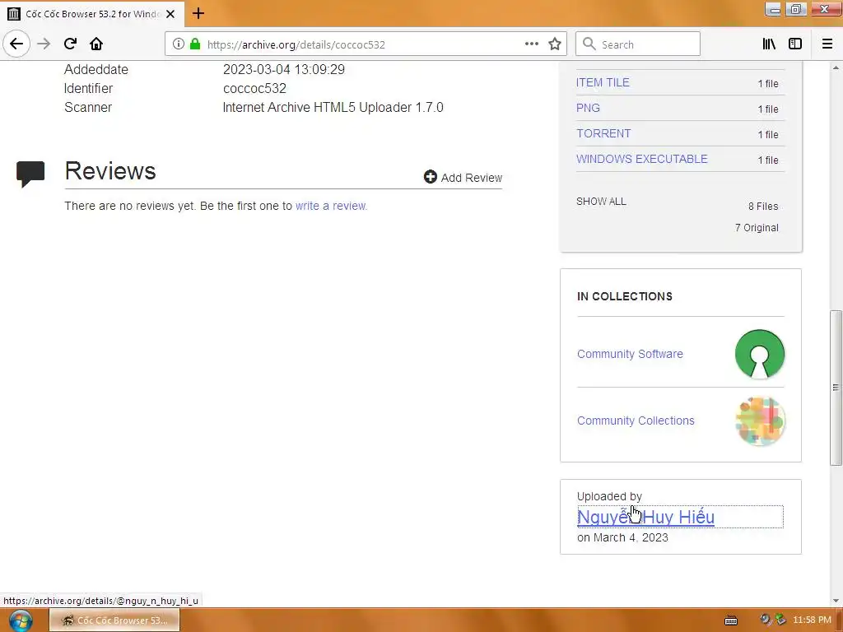843x632 pixels.
Task: Click the taskbar clock 11:58 PM
Action: click(812, 620)
